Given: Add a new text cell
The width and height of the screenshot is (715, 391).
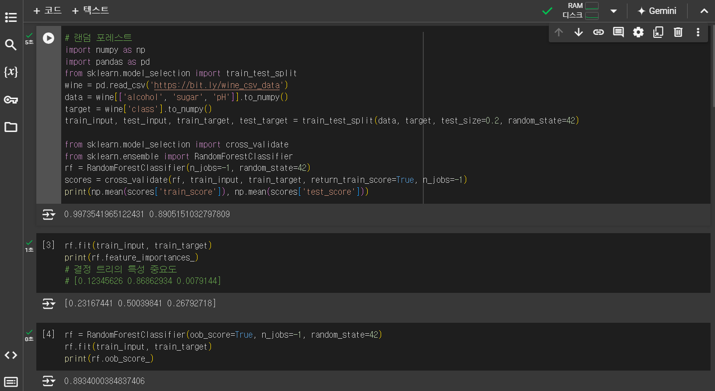Looking at the screenshot, I should click(x=90, y=10).
